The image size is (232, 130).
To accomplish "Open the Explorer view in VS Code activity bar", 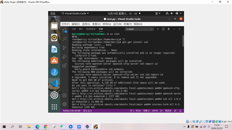I will point(65,30).
